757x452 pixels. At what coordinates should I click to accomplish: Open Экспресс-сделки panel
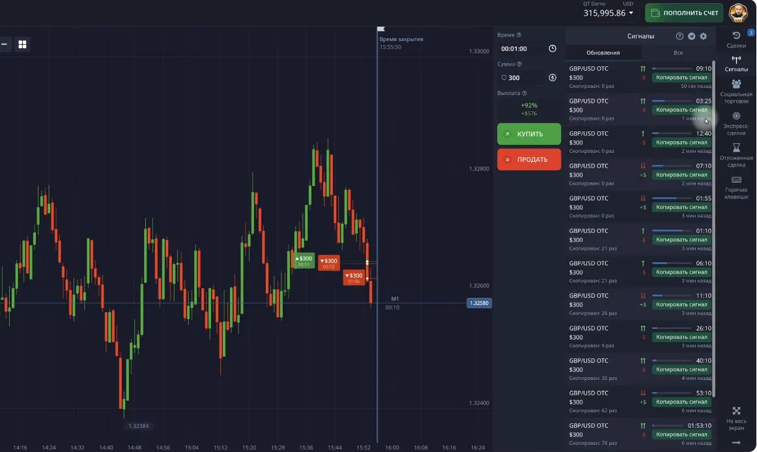click(x=736, y=120)
